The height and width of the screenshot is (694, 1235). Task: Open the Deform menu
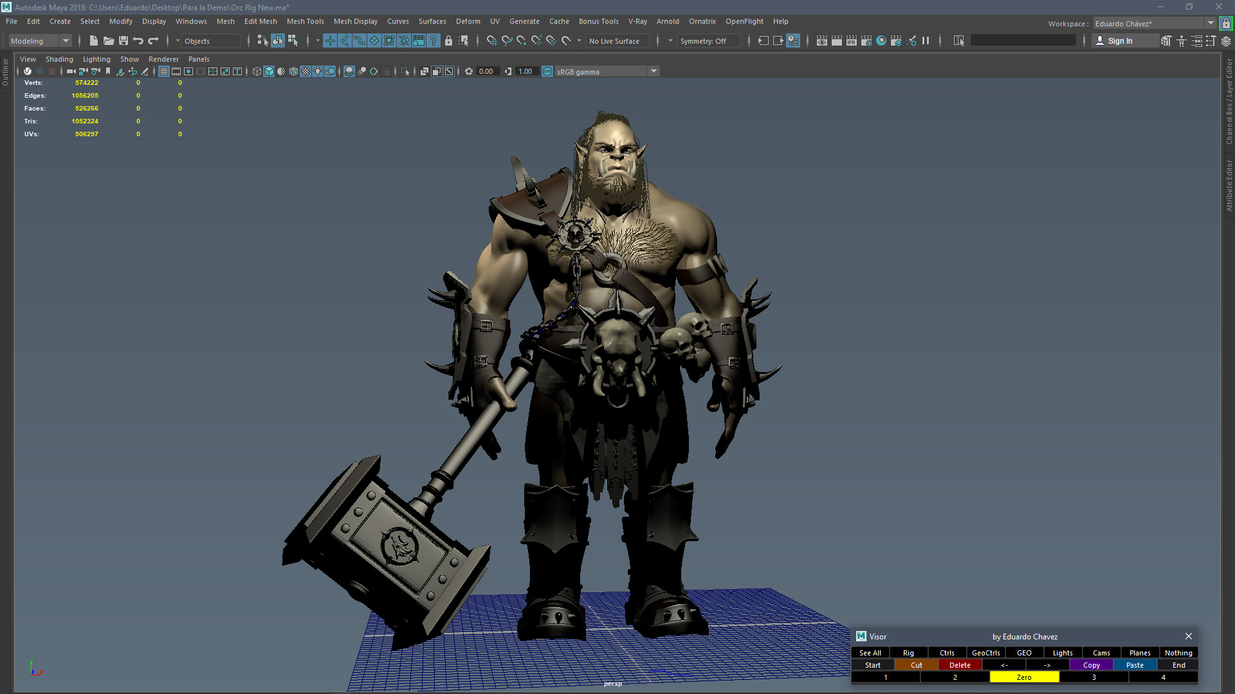click(x=468, y=21)
